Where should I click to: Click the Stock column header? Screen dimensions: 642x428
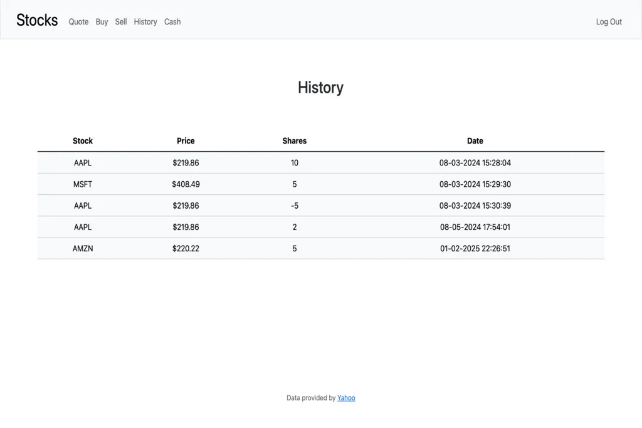pos(83,141)
